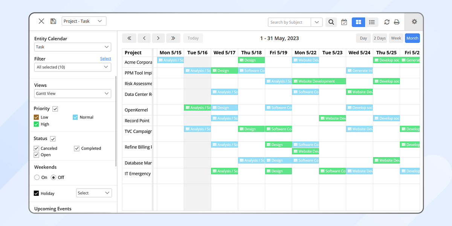Image resolution: width=452 pixels, height=226 pixels.
Task: Open the All selected (10) filter dropdown
Action: tap(73, 67)
